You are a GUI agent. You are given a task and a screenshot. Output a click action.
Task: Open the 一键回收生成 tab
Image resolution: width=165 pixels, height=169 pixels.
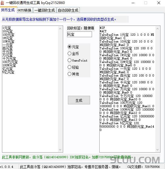pos(45,10)
